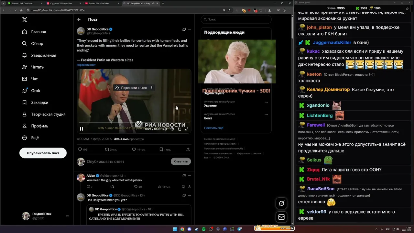
Task: Go back with the arrow beside Пост
Action: [79, 20]
